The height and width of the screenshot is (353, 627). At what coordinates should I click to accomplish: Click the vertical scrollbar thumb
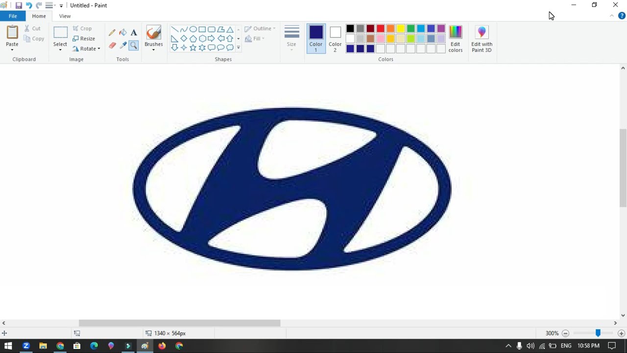(623, 168)
